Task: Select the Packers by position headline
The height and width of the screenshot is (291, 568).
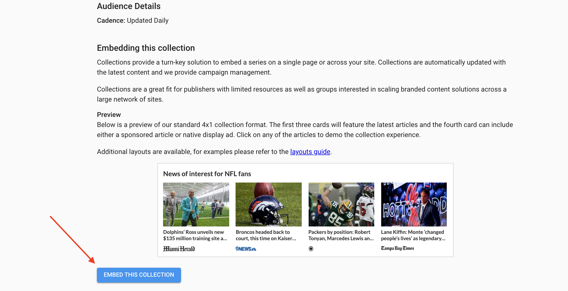Action: pyautogui.click(x=341, y=235)
